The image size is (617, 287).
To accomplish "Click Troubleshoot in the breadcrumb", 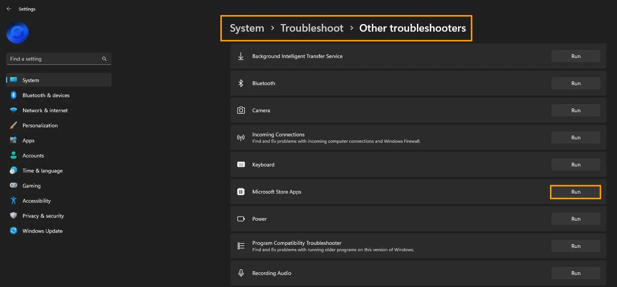I will [x=312, y=28].
